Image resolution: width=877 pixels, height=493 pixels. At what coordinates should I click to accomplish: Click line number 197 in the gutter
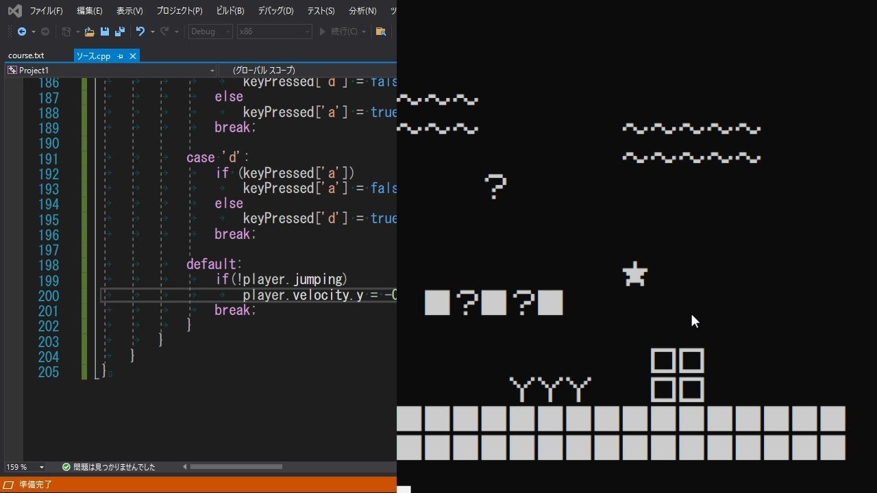click(49, 250)
